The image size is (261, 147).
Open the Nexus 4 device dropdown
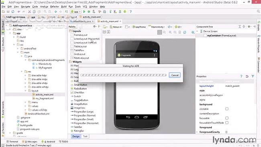116,27
